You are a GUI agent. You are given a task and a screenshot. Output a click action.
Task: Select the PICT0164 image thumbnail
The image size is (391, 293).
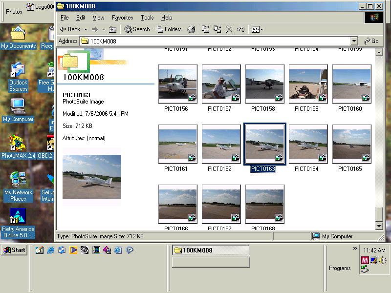pyautogui.click(x=308, y=144)
